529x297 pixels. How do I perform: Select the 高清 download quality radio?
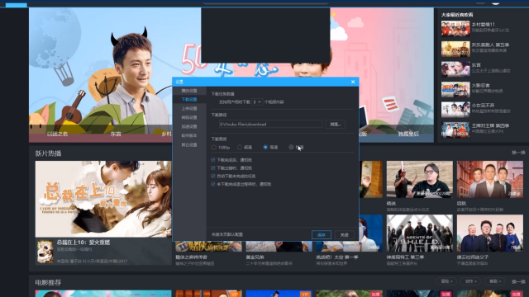[265, 147]
